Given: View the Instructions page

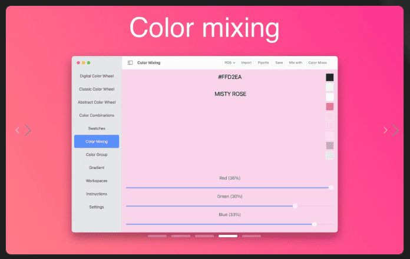Looking at the screenshot, I should click(97, 194).
